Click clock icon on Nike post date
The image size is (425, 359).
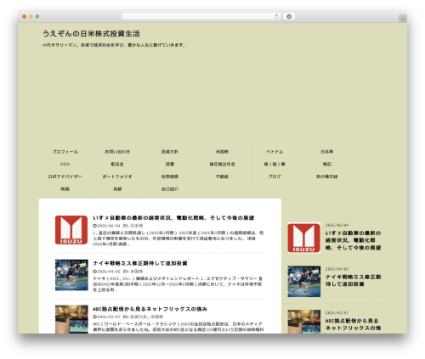(94, 272)
